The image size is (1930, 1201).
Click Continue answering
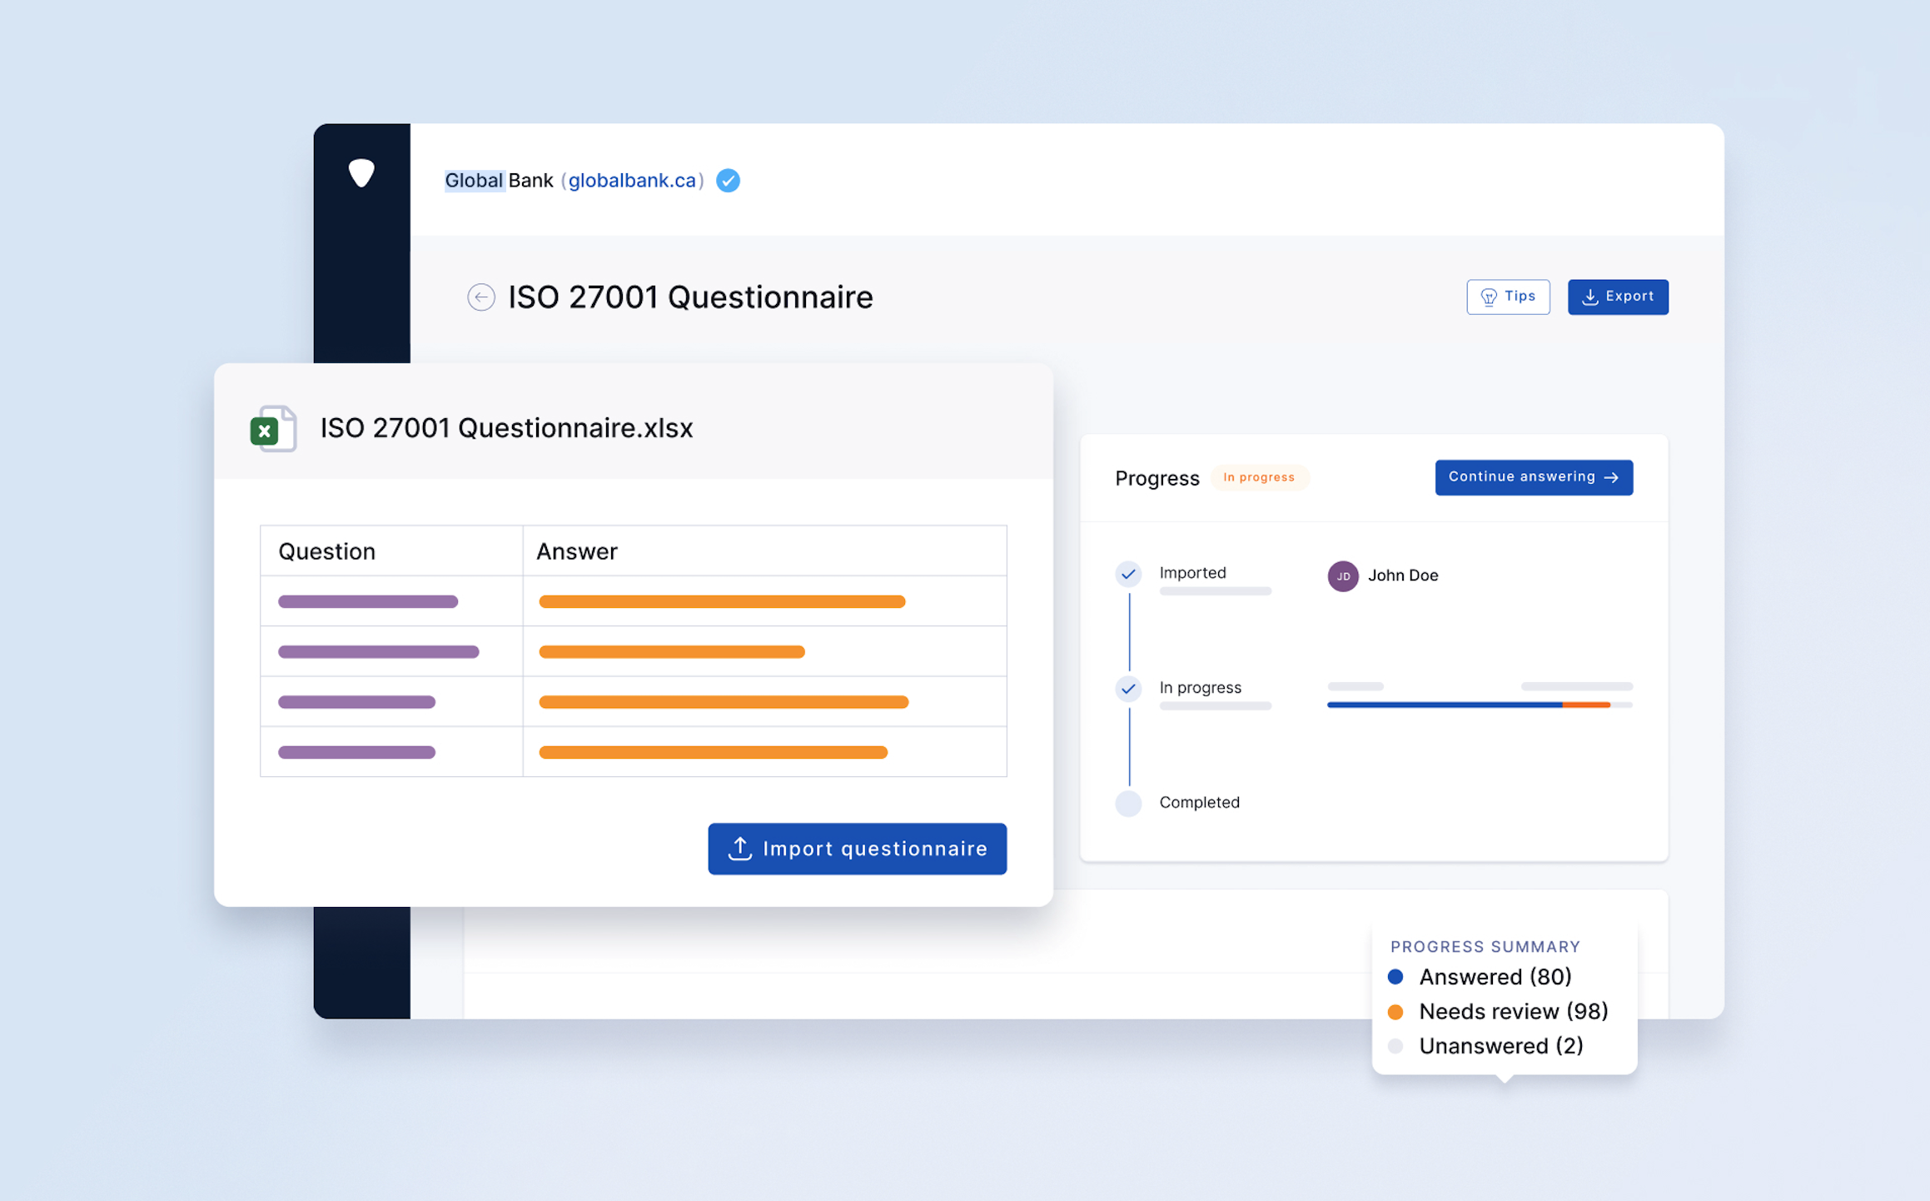tap(1534, 477)
